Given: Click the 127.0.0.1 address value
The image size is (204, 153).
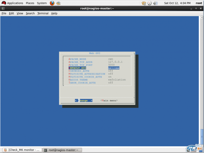Looking at the screenshot, I should coord(115,62).
